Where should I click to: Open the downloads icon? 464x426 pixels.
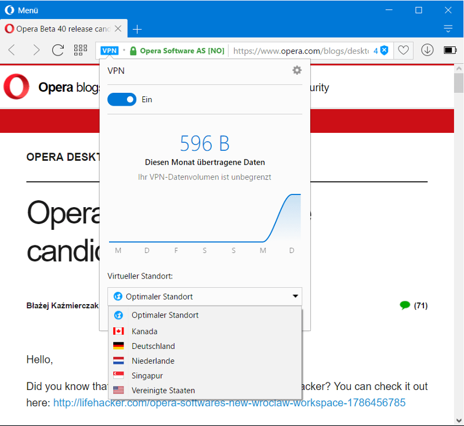pos(427,50)
